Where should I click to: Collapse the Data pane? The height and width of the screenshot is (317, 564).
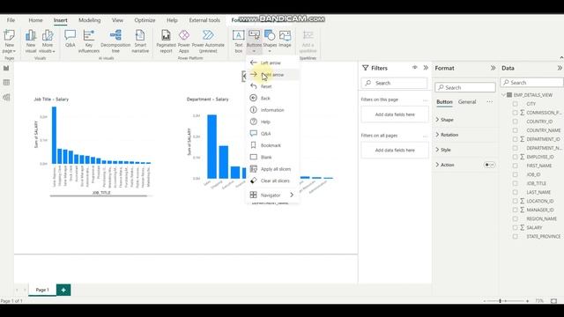(x=560, y=68)
